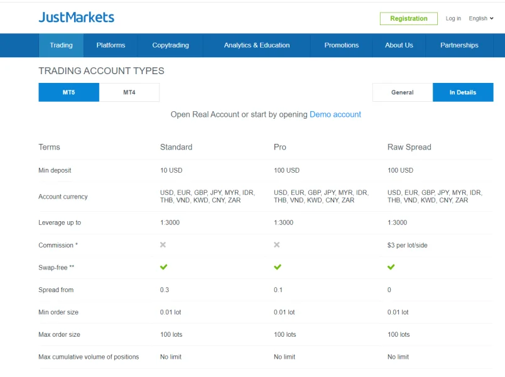505x377 pixels.
Task: Open the Analytics & Education menu
Action: 257,45
